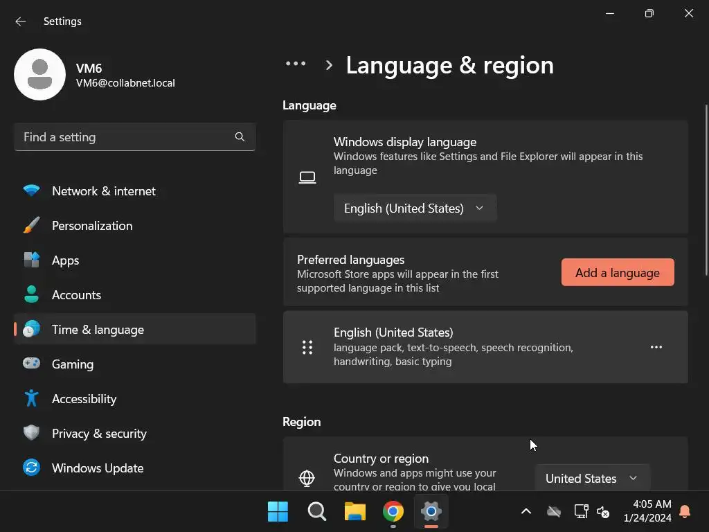Click the Language section heading
The height and width of the screenshot is (532, 709).
pyautogui.click(x=309, y=105)
